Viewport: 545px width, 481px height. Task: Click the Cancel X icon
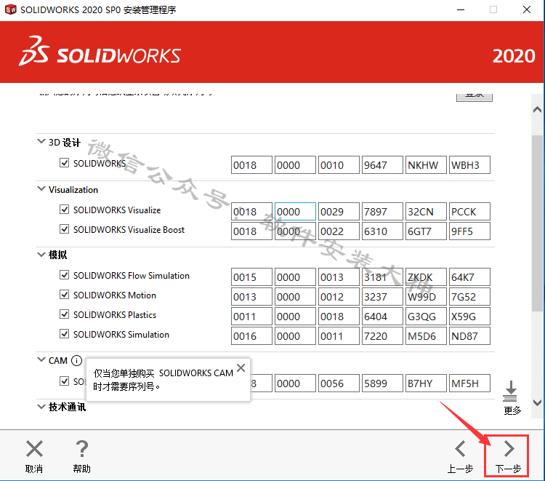[x=34, y=449]
